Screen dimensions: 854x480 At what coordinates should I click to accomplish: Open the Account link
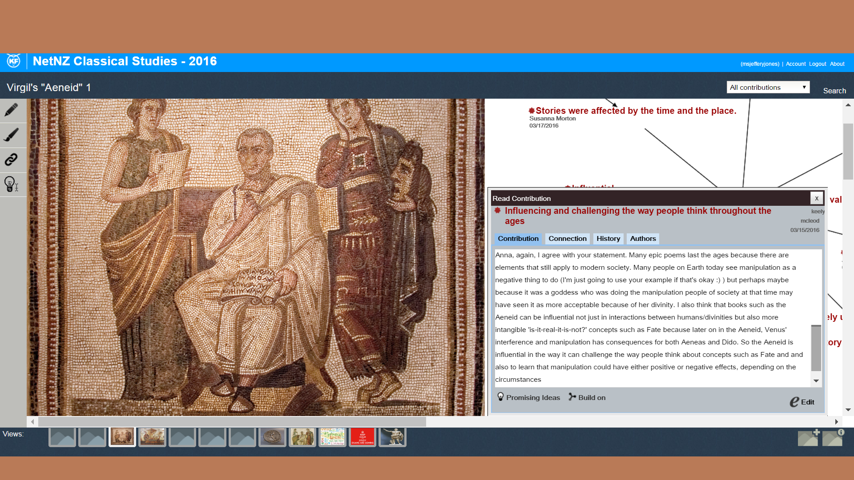click(x=796, y=64)
